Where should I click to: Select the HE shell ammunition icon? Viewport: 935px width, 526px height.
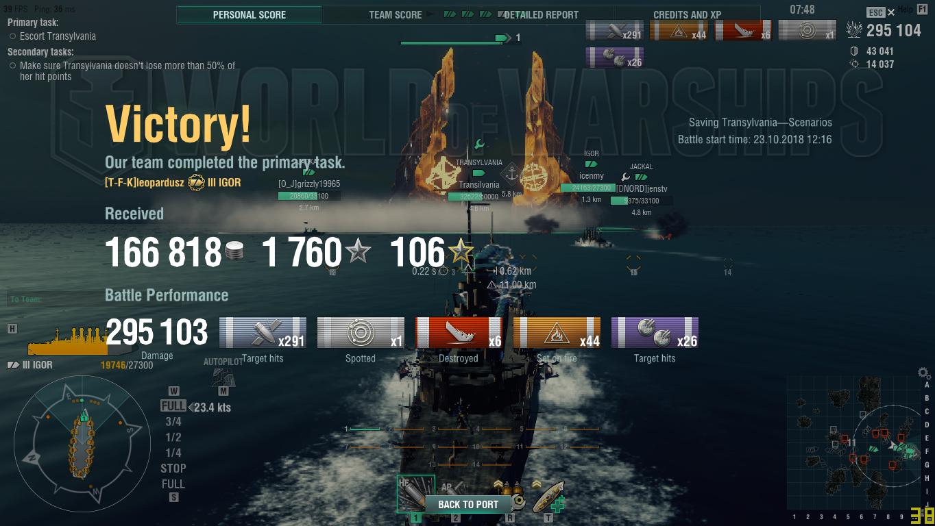(415, 494)
